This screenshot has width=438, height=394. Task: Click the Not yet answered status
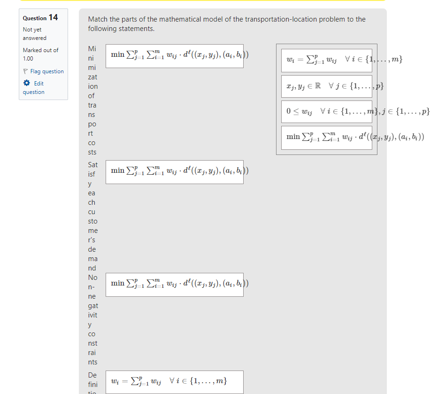tap(35, 33)
